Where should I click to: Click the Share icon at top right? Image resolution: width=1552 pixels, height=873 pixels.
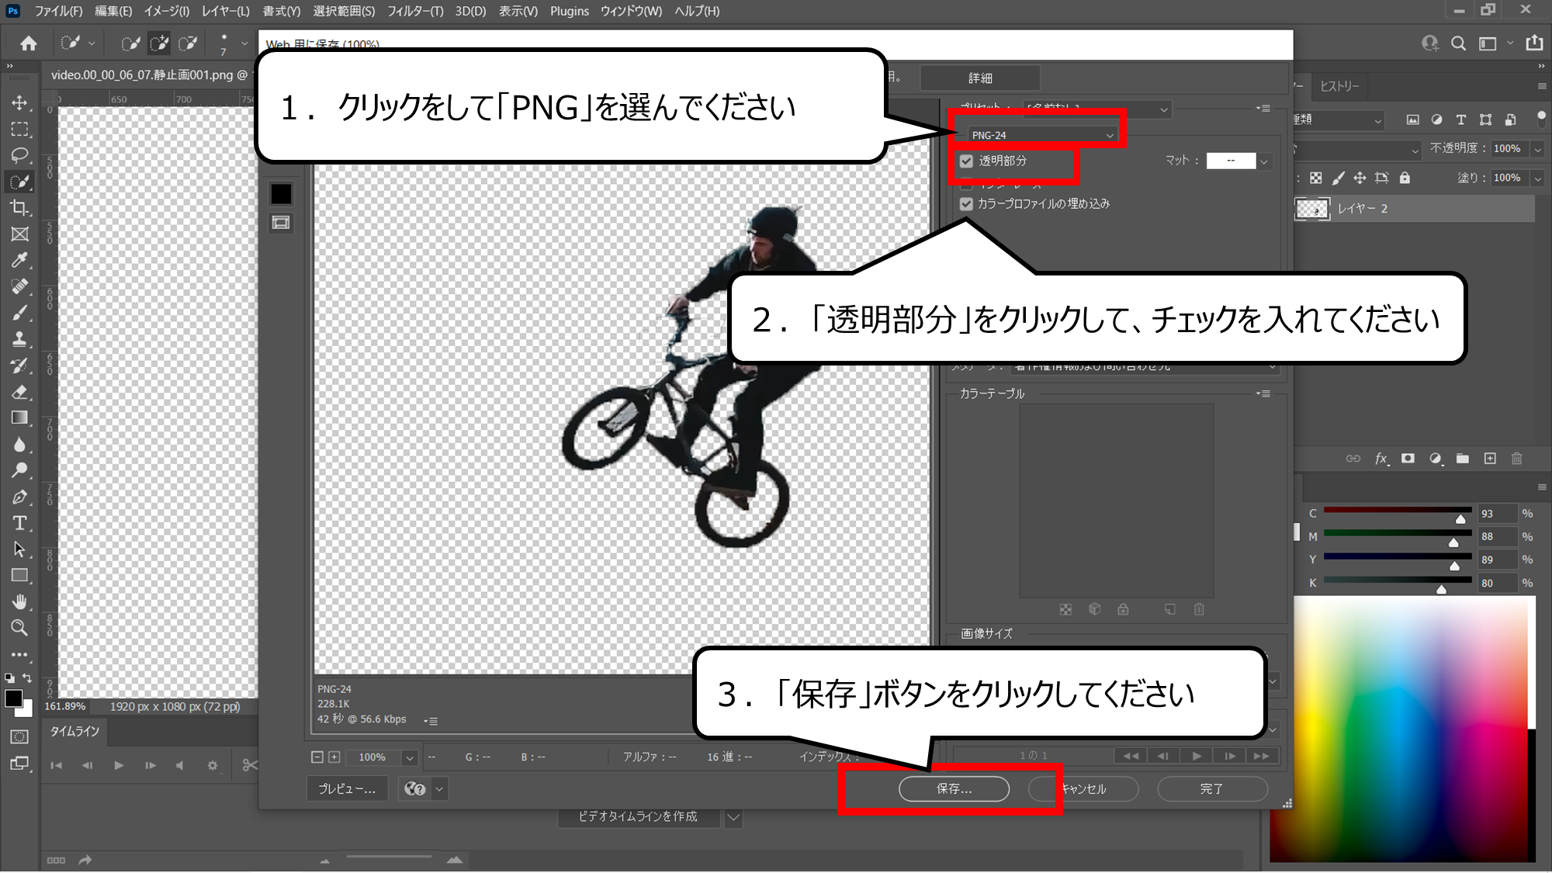coord(1534,43)
